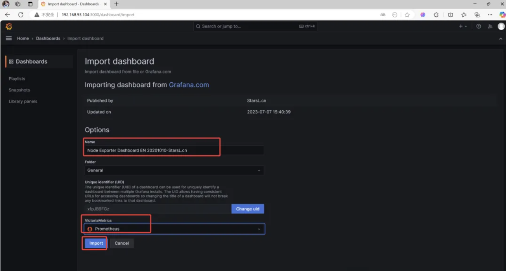Open the Copilot sidebar icon
The image size is (506, 271).
502,15
